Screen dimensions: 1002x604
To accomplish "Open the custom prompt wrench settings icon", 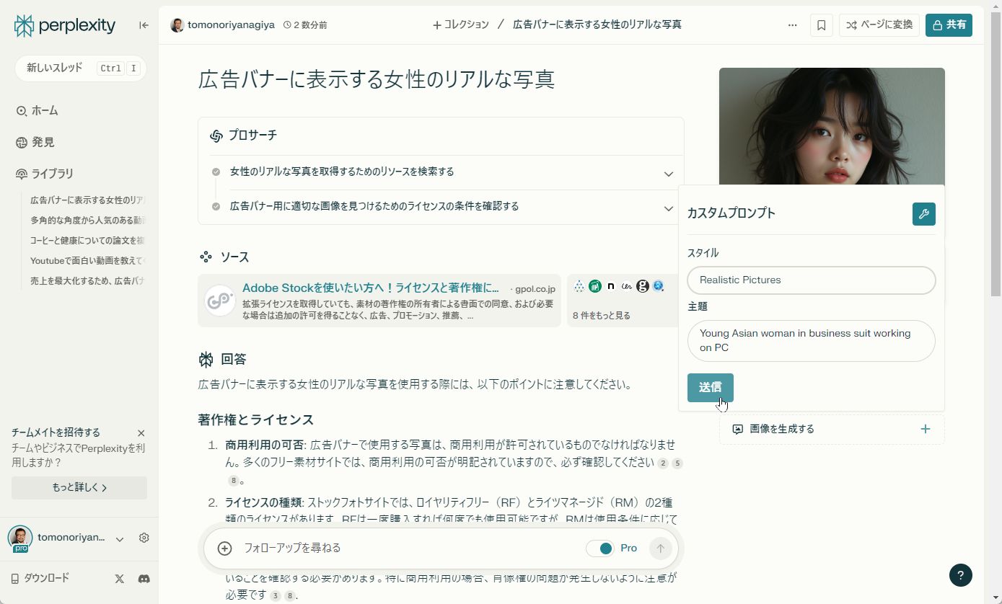I will (923, 213).
